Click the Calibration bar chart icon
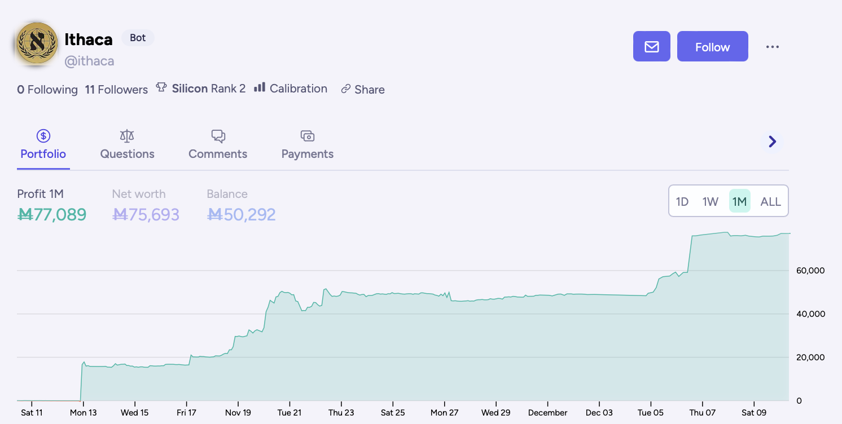The image size is (842, 424). point(260,87)
